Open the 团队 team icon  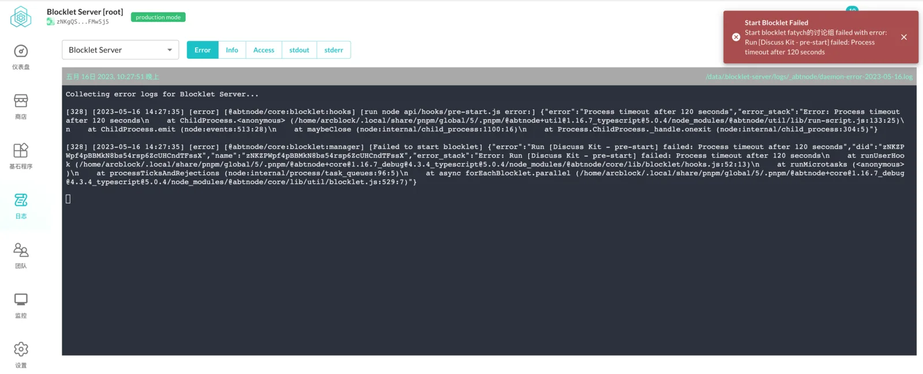pyautogui.click(x=21, y=250)
